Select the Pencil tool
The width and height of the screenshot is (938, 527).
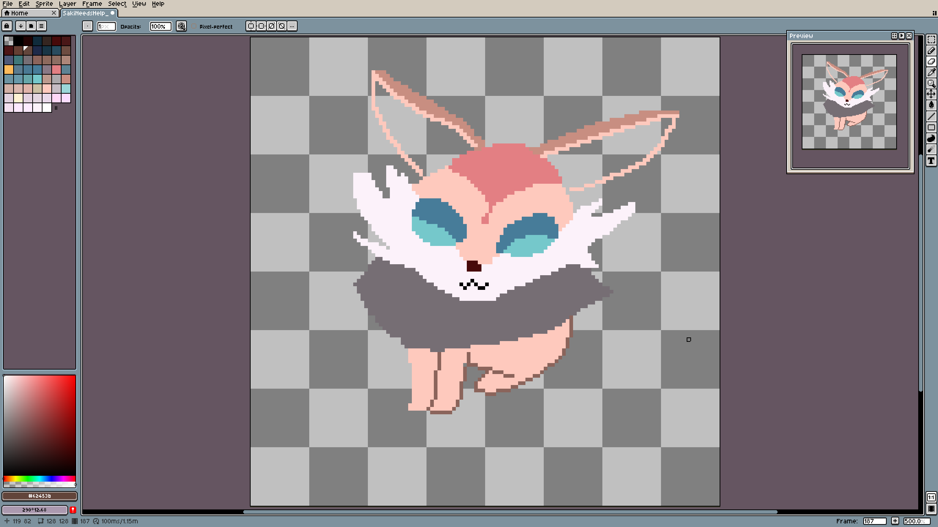click(931, 51)
